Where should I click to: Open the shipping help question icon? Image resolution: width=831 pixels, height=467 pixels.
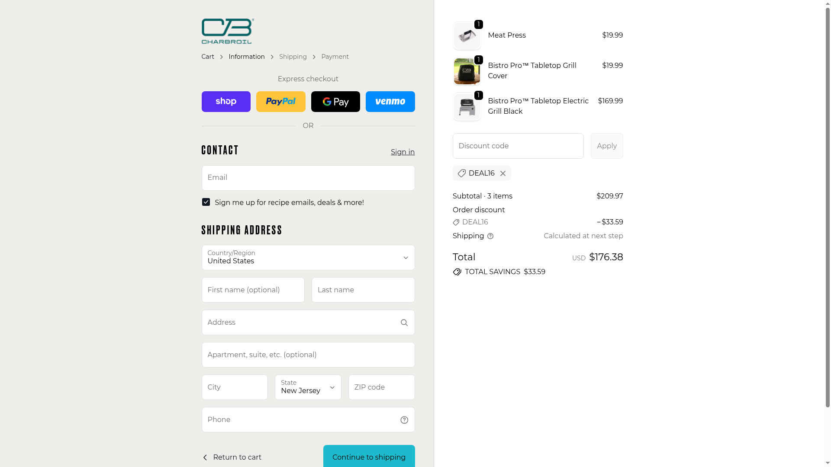tap(490, 236)
